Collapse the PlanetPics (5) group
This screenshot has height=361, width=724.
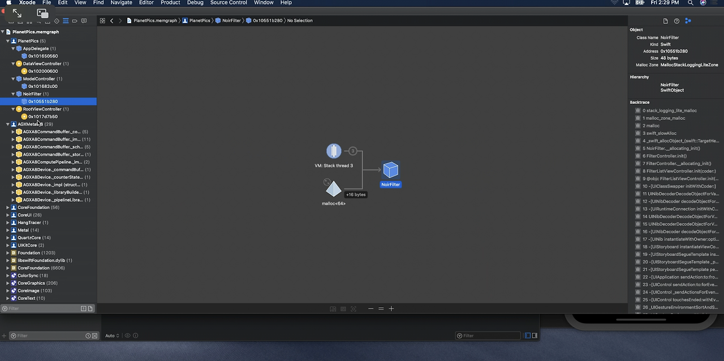click(8, 41)
